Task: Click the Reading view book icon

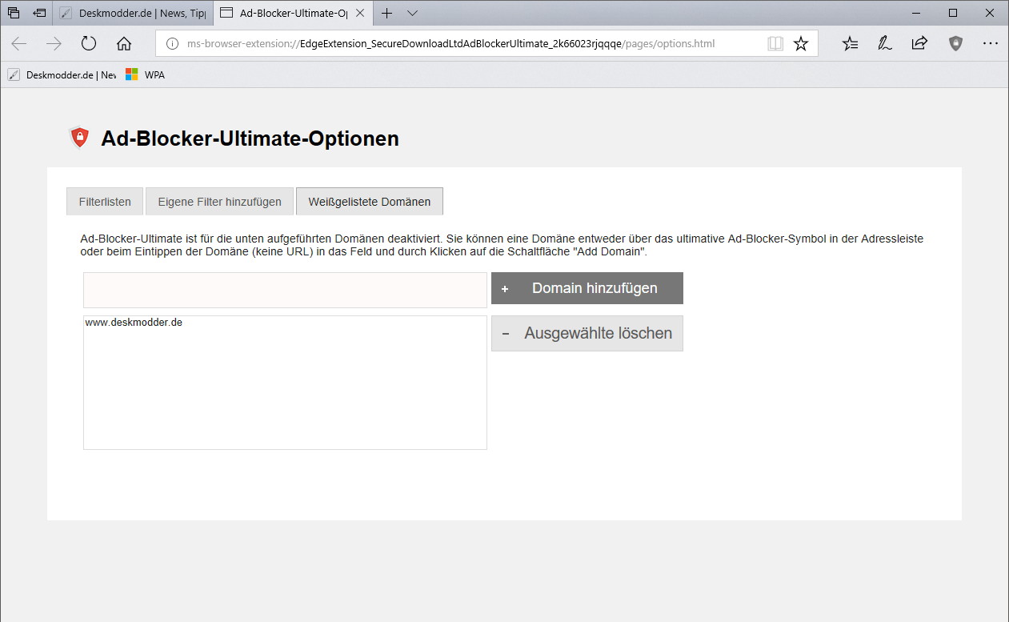Action: tap(775, 44)
